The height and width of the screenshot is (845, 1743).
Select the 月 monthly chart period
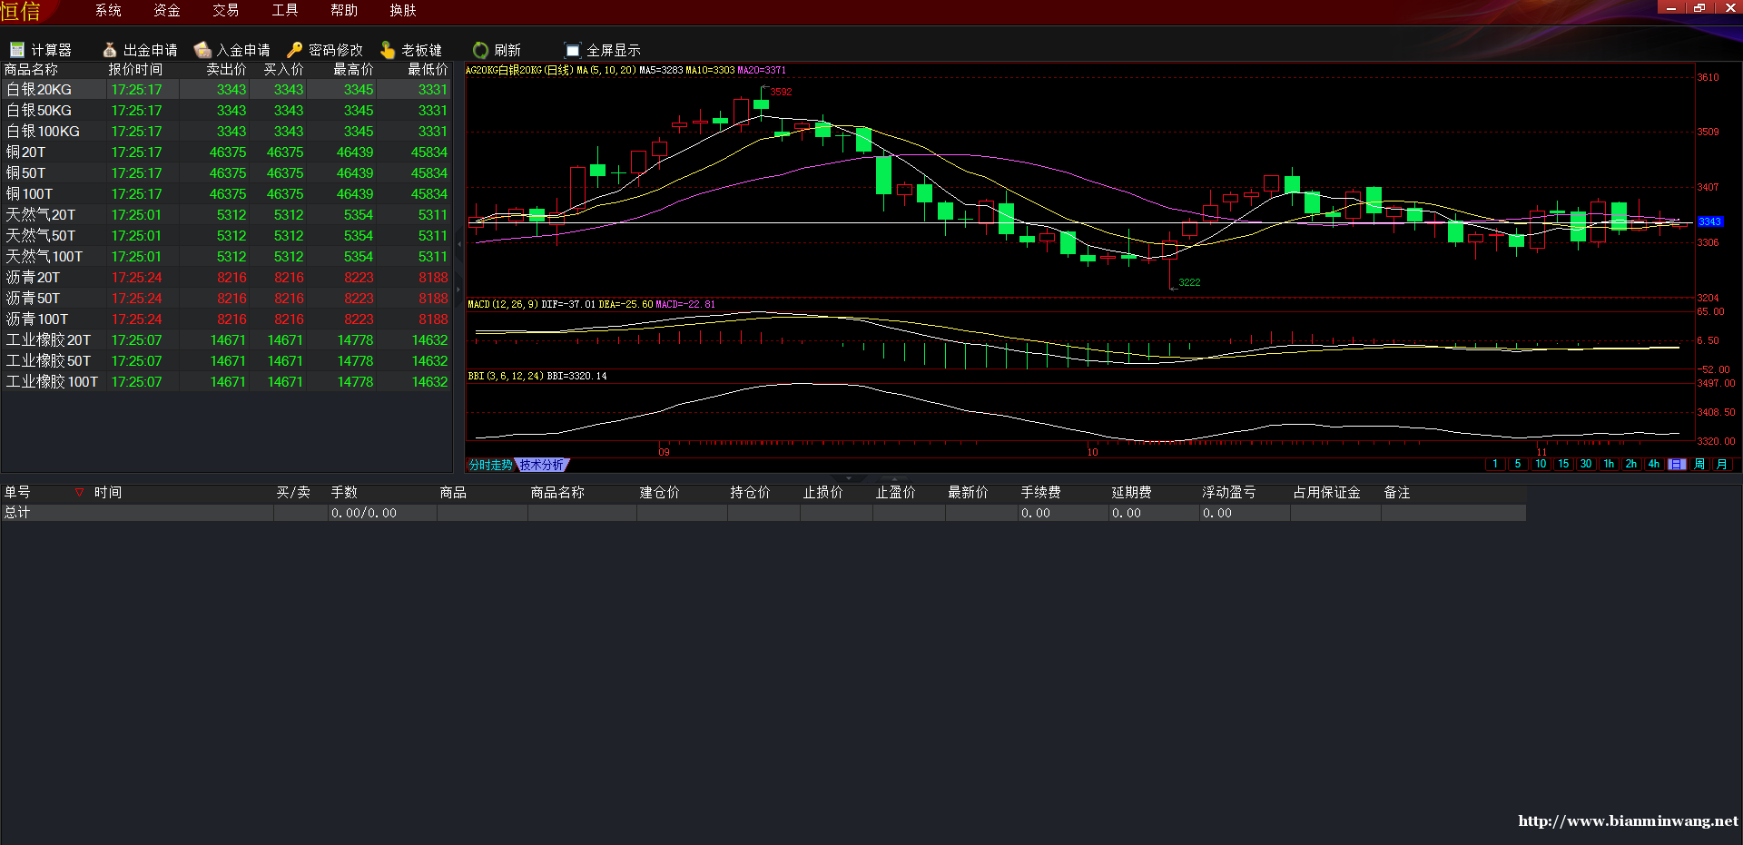click(1722, 464)
